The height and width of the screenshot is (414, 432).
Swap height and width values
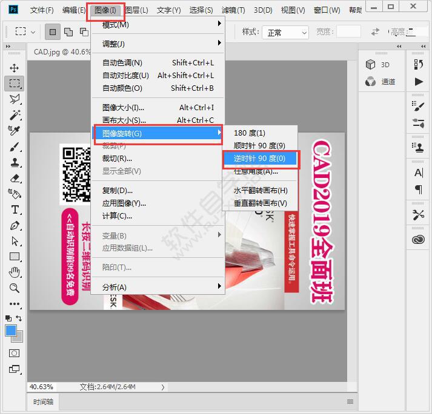[375, 32]
